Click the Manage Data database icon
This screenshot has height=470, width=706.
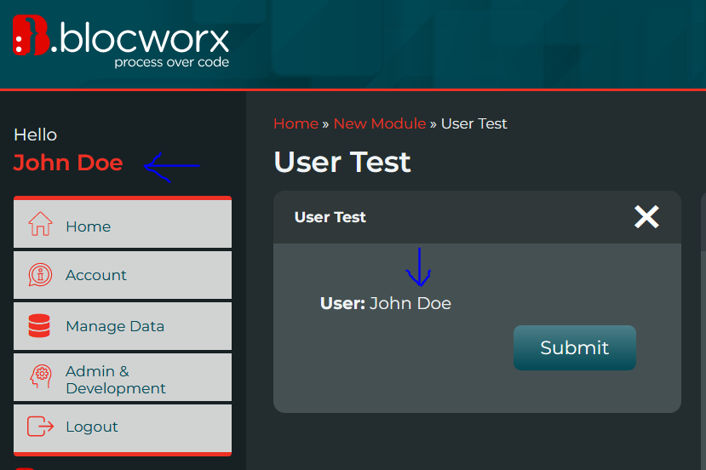pos(39,325)
